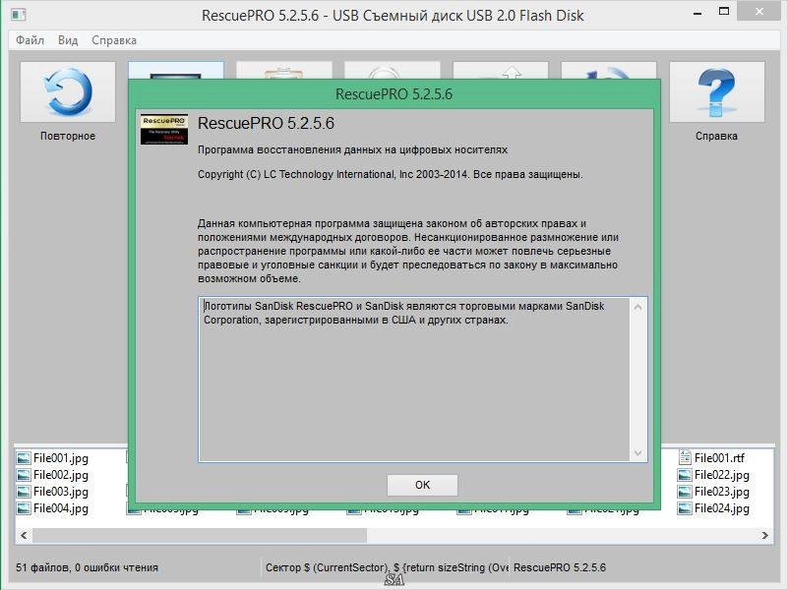
Task: Open the Файл menu
Action: [30, 40]
